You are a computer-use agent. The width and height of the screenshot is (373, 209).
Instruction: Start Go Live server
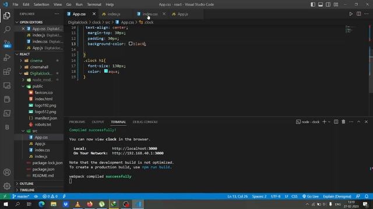[x=311, y=196]
